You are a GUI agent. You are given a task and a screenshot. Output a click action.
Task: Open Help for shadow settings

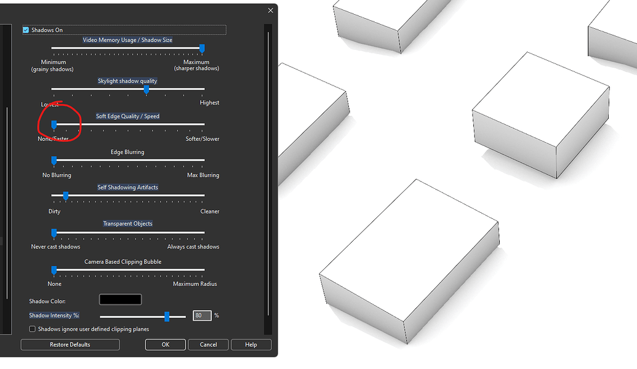click(x=251, y=344)
